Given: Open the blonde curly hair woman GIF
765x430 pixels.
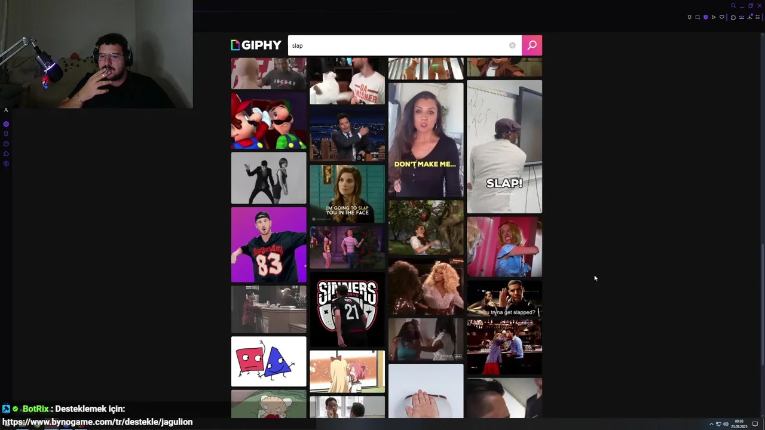Looking at the screenshot, I should [426, 287].
